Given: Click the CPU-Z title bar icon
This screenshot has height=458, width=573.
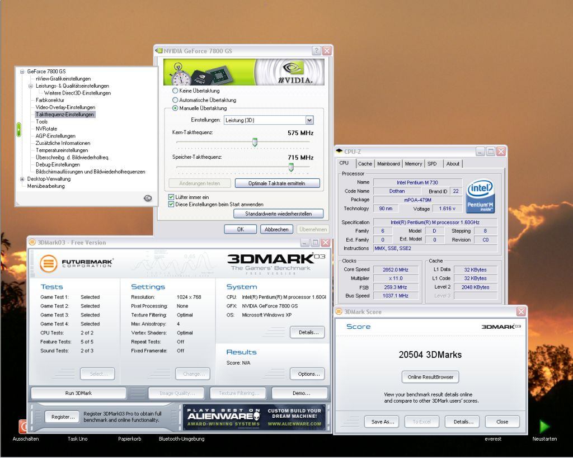Looking at the screenshot, I should tap(339, 151).
